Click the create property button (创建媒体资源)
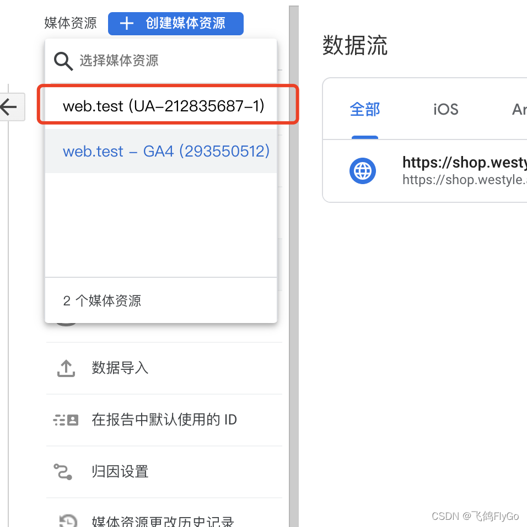Viewport: 527px width, 527px height. point(176,24)
